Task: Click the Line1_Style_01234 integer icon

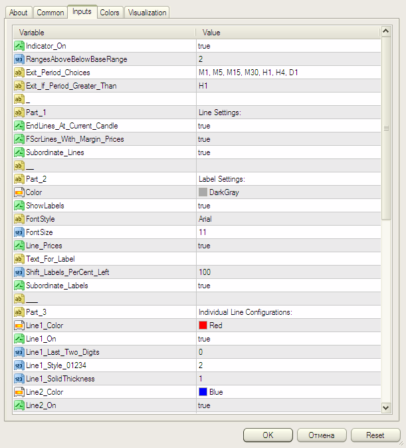Action: coord(19,365)
